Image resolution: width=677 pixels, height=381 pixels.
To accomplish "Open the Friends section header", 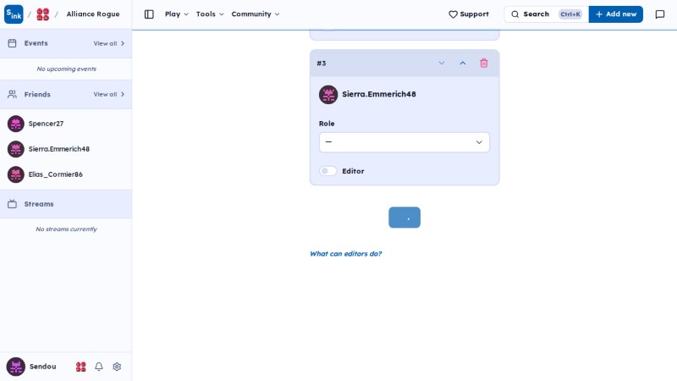I will coord(66,94).
